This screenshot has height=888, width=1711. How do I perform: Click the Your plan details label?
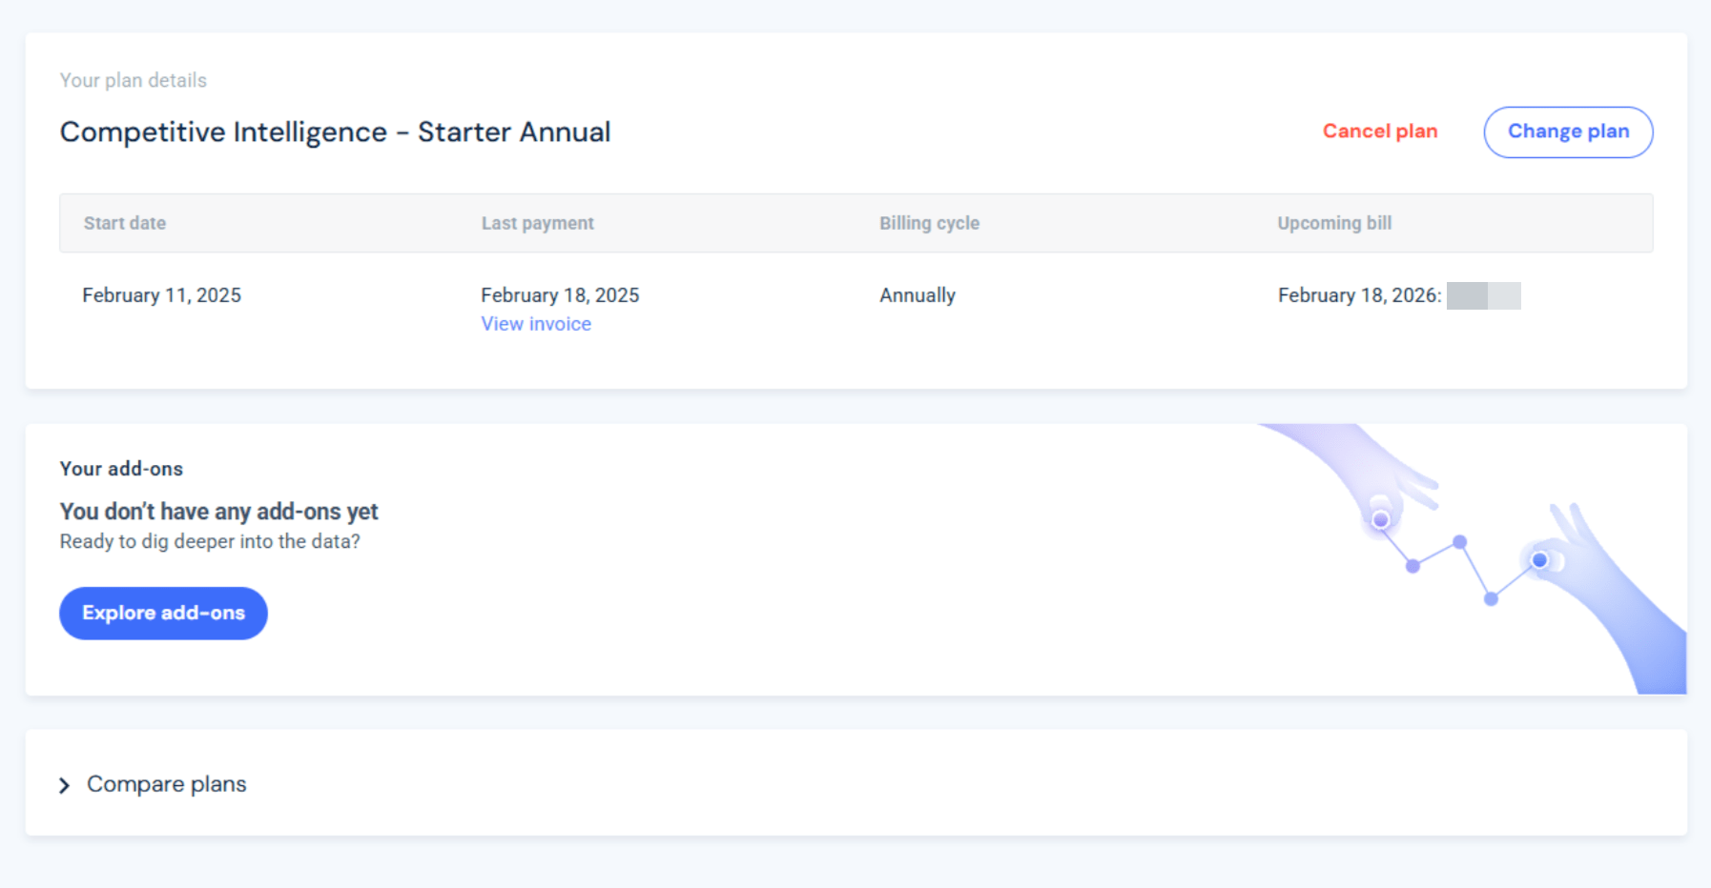[x=134, y=80]
